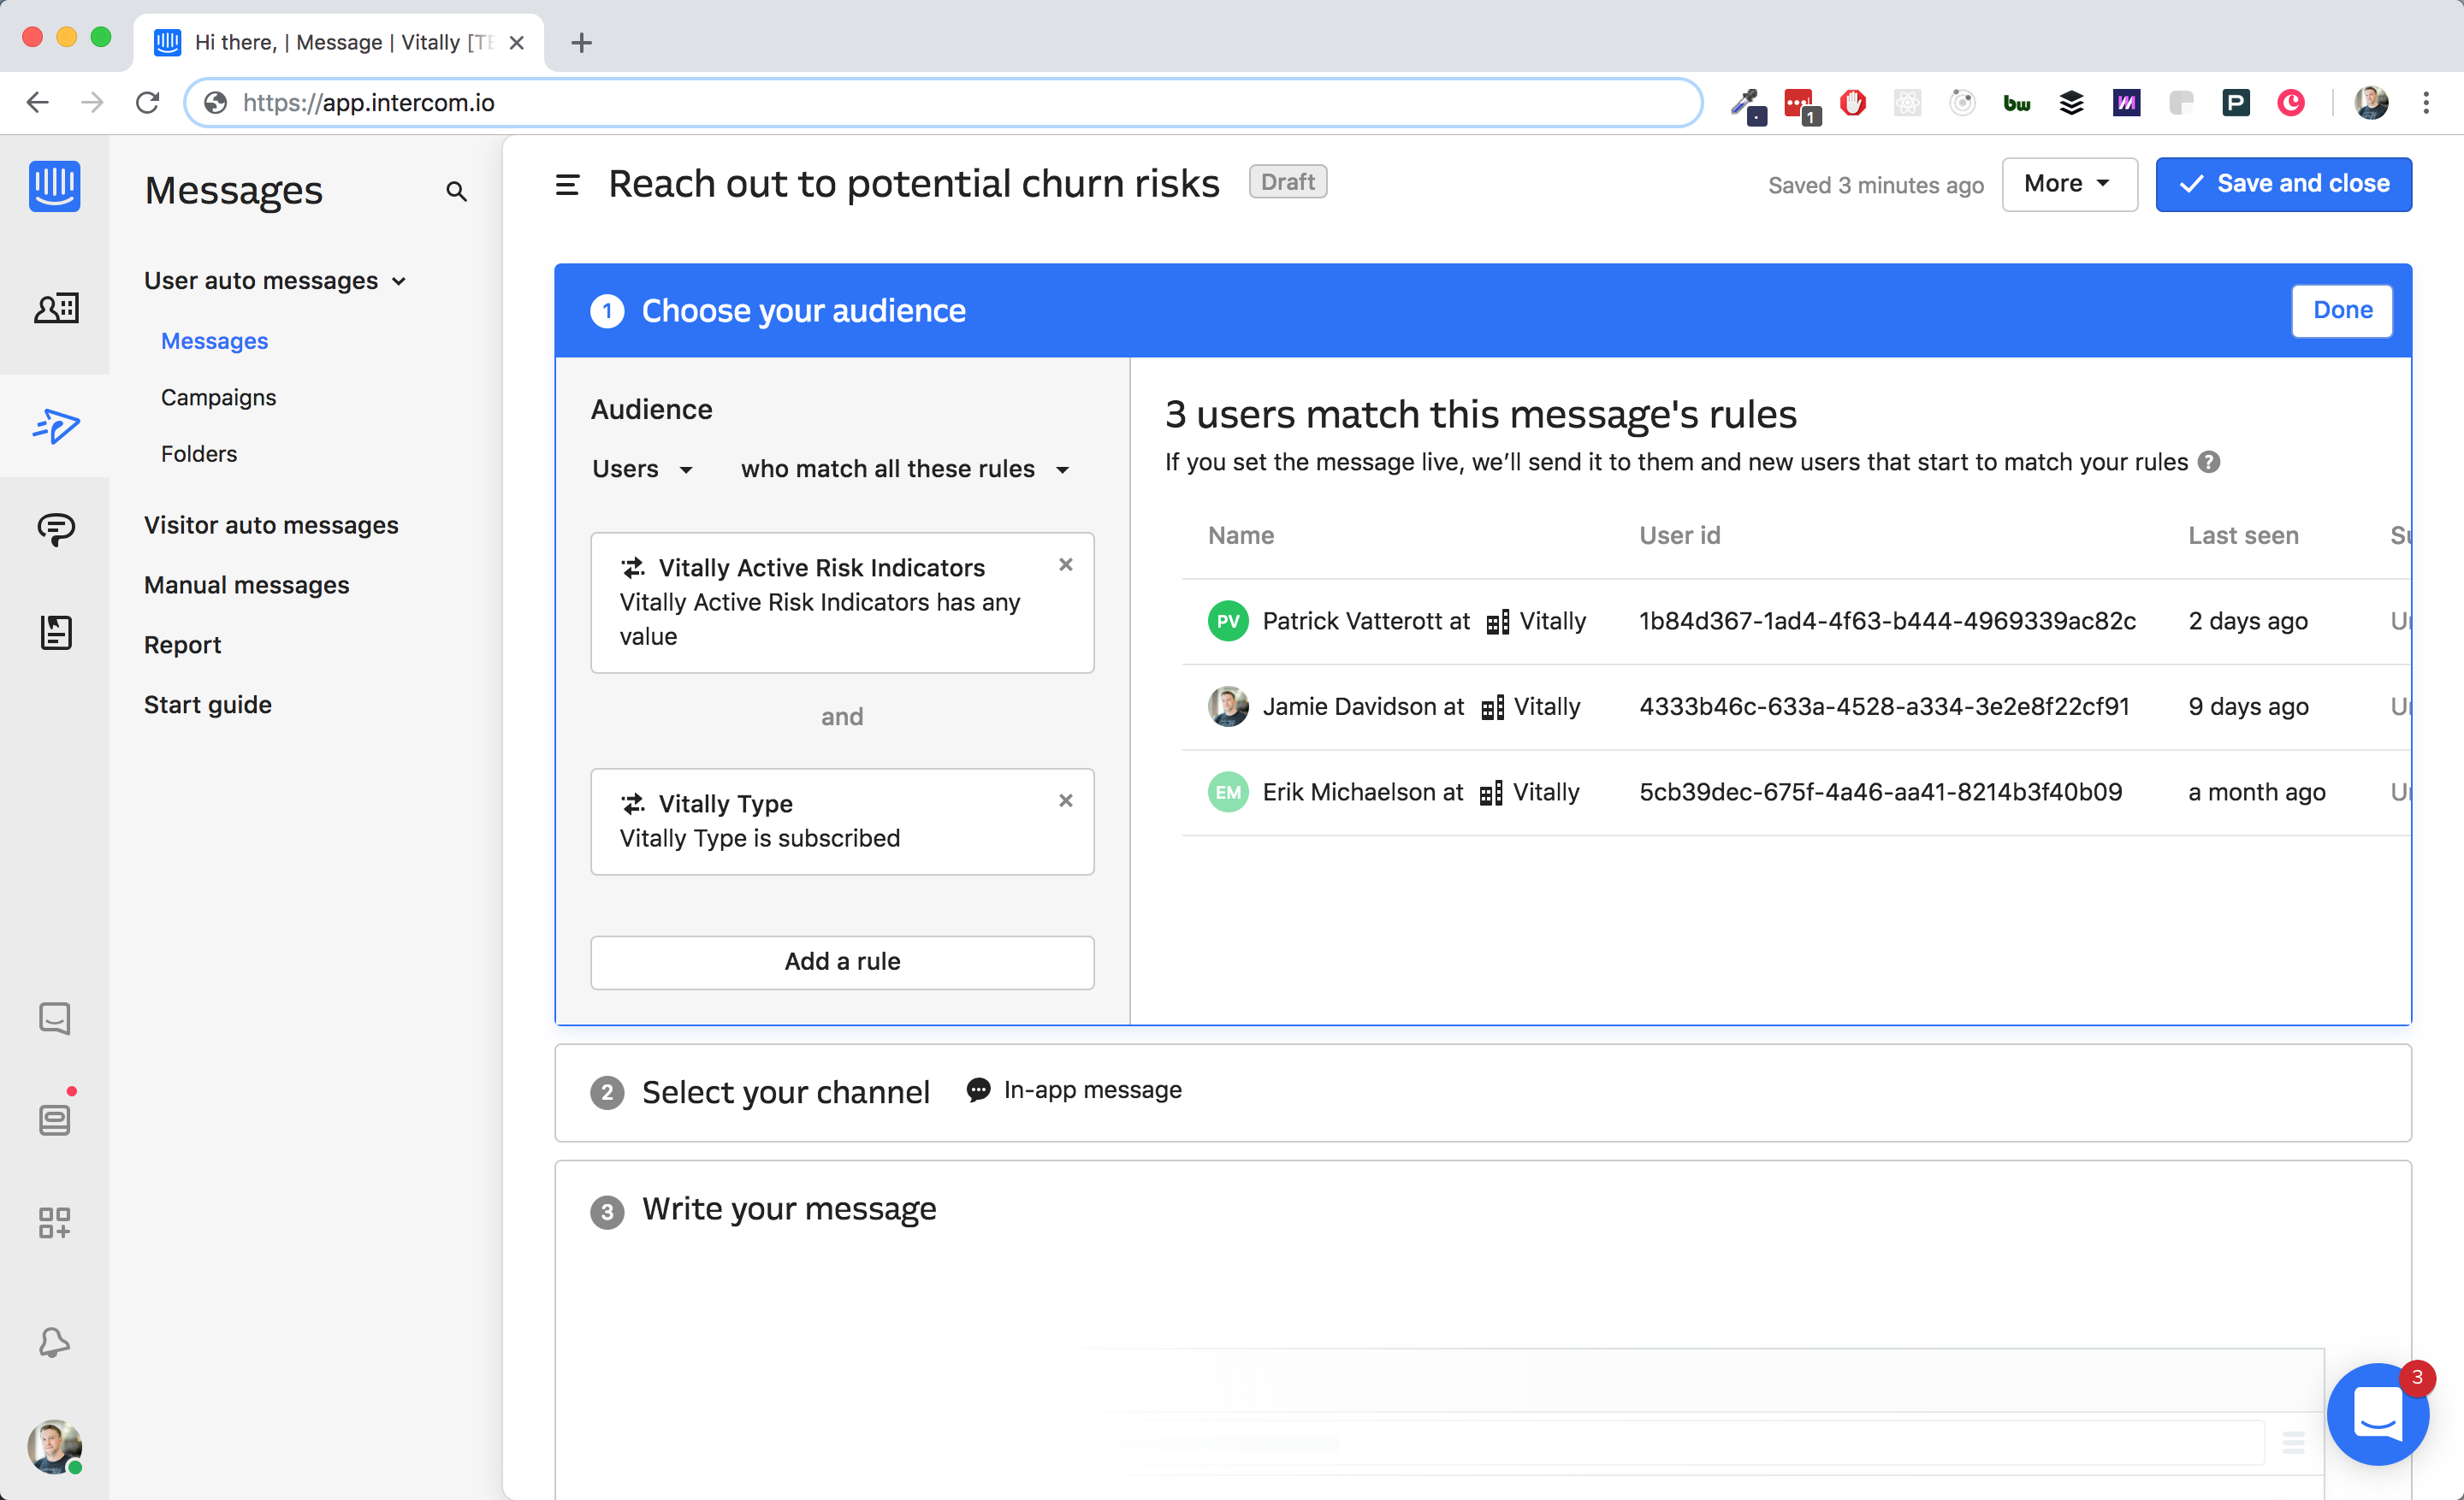This screenshot has width=2464, height=1500.
Task: Edit the Vitally Active Risk Indicators rule
Action: tap(842, 601)
